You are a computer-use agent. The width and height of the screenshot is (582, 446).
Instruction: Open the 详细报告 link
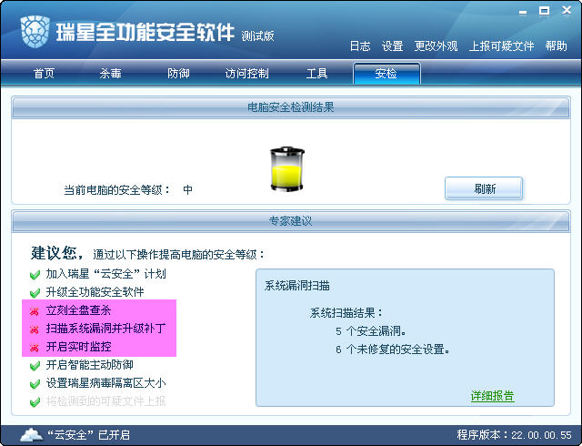(492, 396)
